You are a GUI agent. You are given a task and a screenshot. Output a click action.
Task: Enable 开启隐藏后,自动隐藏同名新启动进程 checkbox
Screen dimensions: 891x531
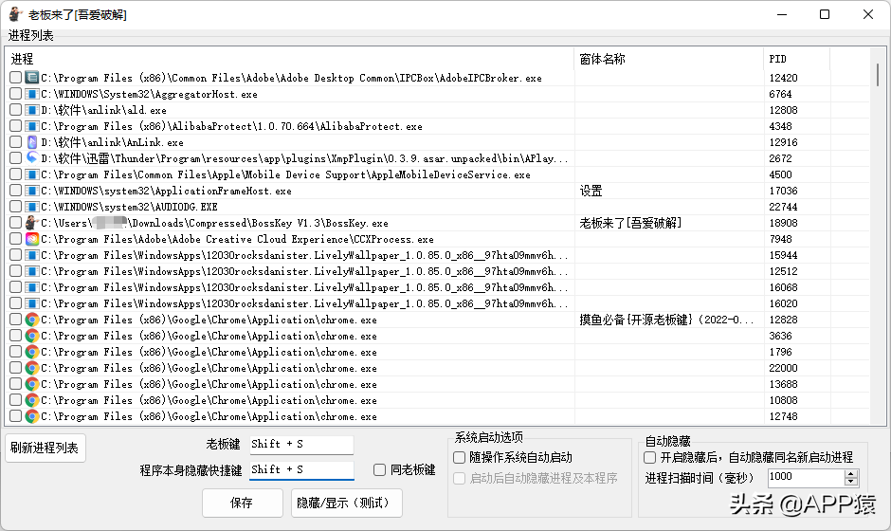[x=650, y=457]
